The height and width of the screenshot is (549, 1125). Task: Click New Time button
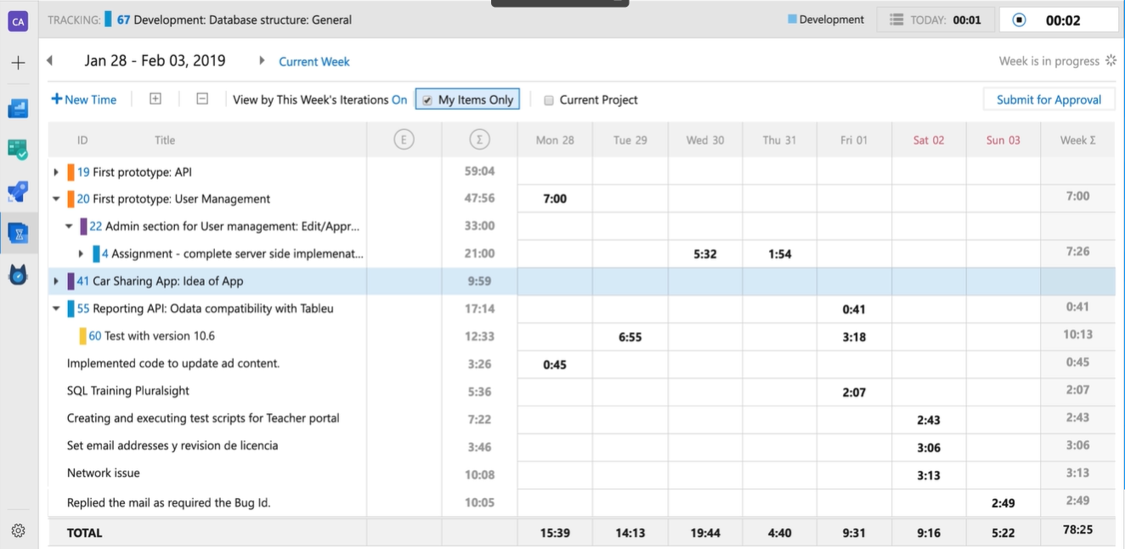(84, 99)
